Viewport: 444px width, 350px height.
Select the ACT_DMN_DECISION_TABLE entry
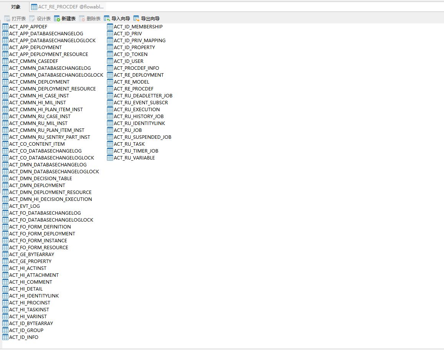pyautogui.click(x=40, y=179)
